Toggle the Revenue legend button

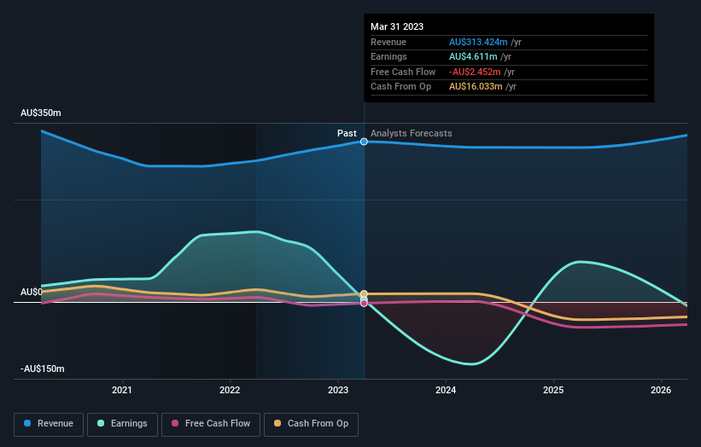(x=49, y=424)
